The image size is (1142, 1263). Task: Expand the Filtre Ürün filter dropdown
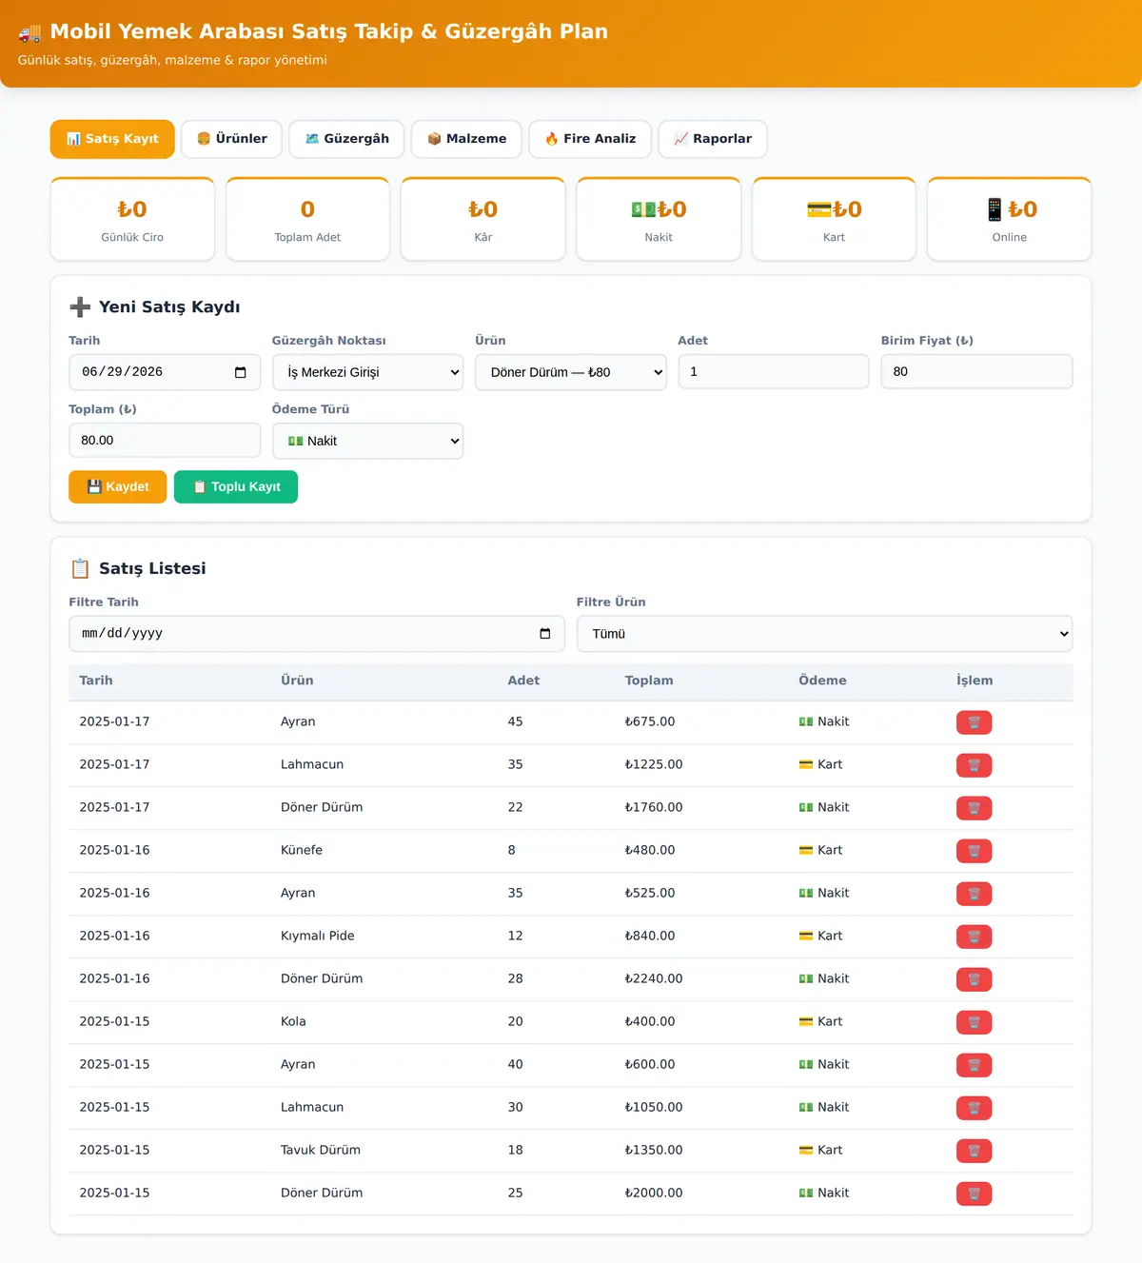824,634
